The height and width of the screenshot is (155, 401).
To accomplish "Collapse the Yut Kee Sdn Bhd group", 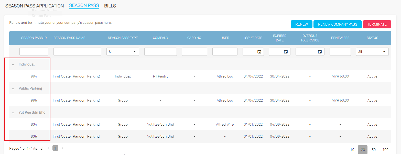I will tap(13, 113).
